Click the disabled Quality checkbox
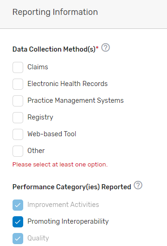This screenshot has height=246, width=167. click(18, 239)
